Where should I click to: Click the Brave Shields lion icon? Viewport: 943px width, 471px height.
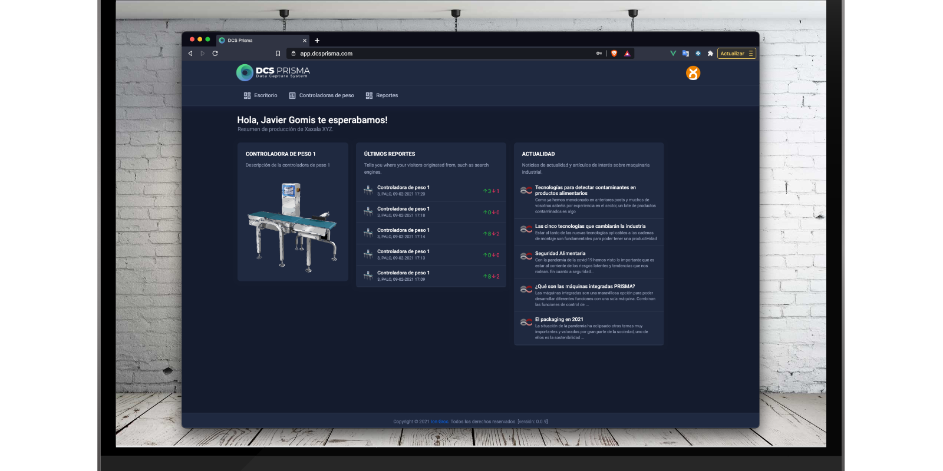click(614, 54)
